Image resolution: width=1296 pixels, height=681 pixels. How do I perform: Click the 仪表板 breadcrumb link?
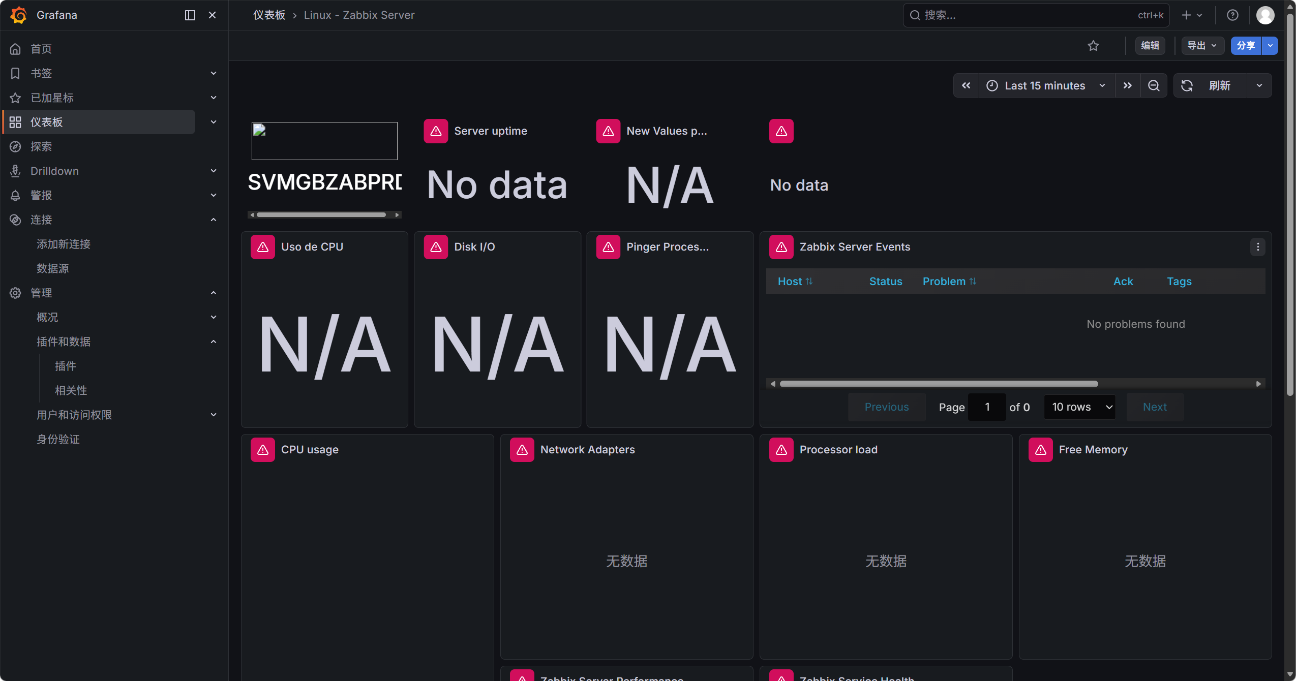tap(269, 15)
